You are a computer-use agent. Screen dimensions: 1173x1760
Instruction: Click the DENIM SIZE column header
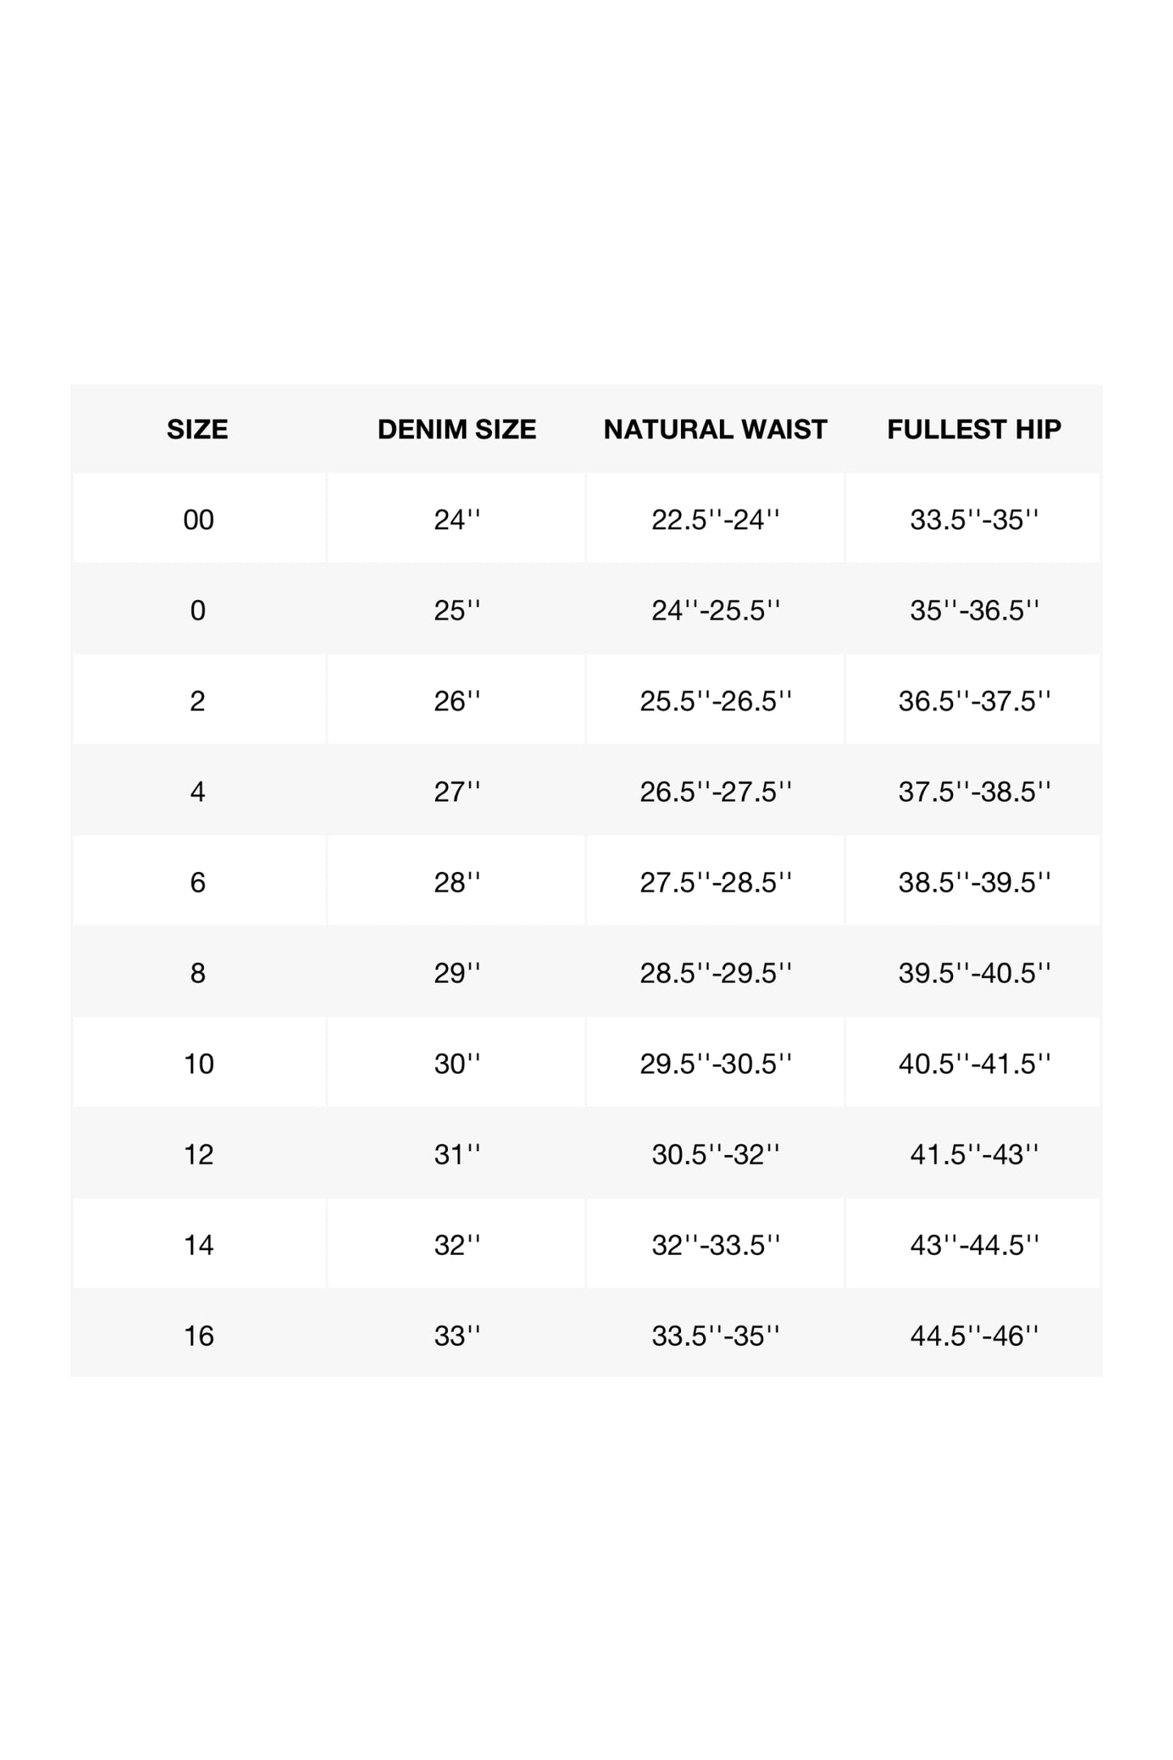pos(456,429)
